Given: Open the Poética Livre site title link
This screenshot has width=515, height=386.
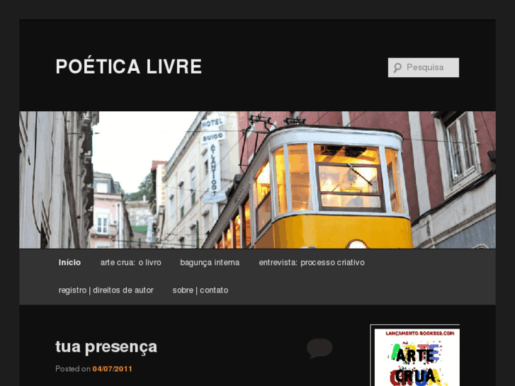Looking at the screenshot, I should (x=129, y=67).
